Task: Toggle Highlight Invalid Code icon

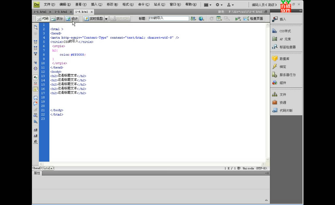Action: pos(35,83)
